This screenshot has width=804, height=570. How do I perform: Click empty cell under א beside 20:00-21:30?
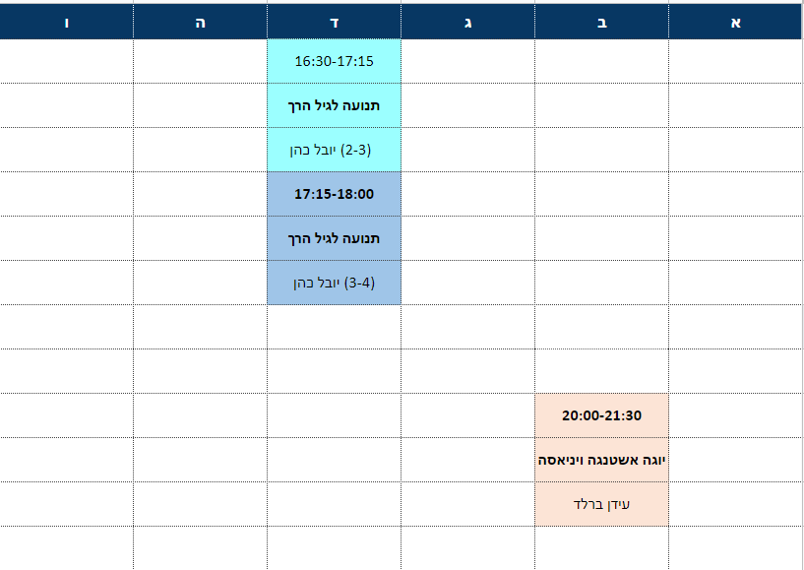click(x=735, y=415)
